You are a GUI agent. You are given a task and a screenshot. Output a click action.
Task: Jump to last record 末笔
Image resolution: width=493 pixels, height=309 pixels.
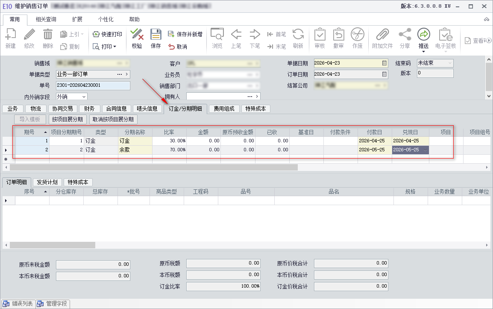pyautogui.click(x=276, y=47)
